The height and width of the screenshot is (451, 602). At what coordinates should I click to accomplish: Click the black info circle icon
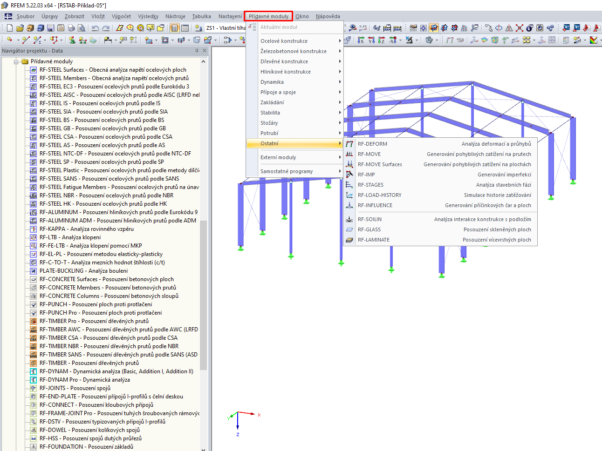pos(530,28)
